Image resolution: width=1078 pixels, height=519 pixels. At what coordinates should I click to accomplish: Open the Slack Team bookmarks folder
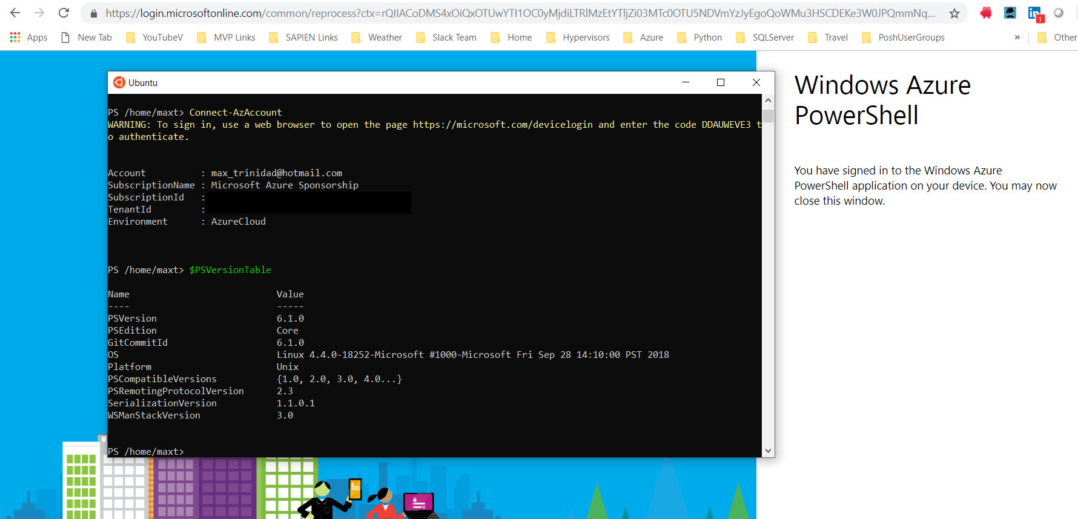click(446, 38)
